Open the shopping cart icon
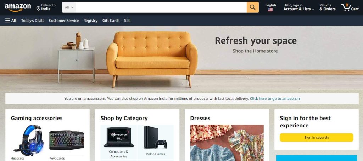 (x=349, y=7)
